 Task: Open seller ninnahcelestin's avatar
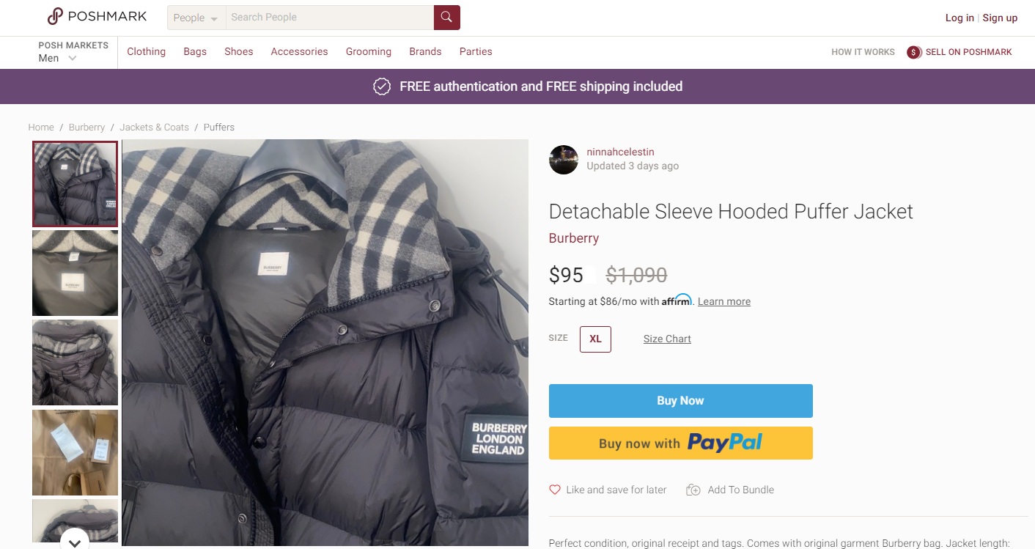(563, 159)
